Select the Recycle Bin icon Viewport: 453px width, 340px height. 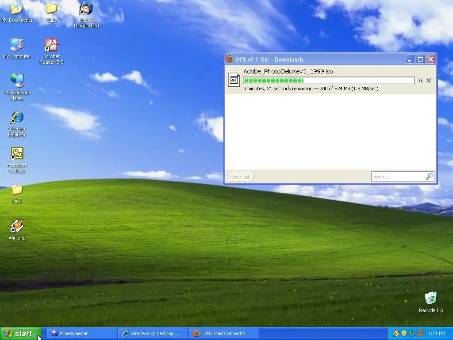tap(431, 302)
